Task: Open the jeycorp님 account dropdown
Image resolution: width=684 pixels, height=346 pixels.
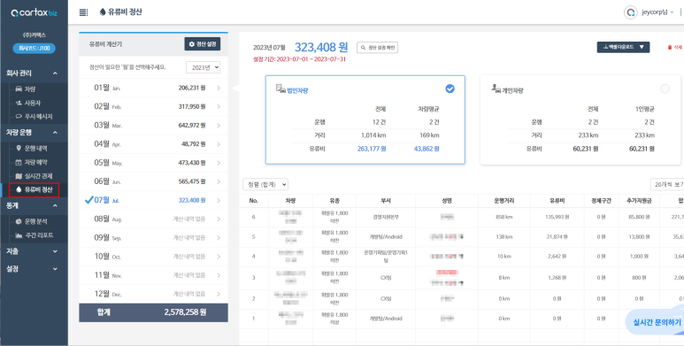Action: pyautogui.click(x=657, y=12)
